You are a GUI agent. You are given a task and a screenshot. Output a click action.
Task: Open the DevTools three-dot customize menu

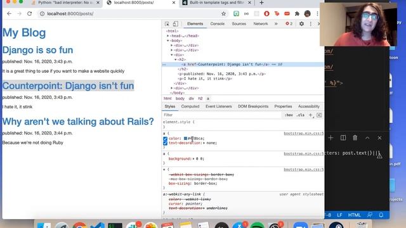[x=310, y=24]
